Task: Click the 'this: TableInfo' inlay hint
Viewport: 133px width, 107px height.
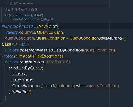Action: pyautogui.click(x=58, y=62)
